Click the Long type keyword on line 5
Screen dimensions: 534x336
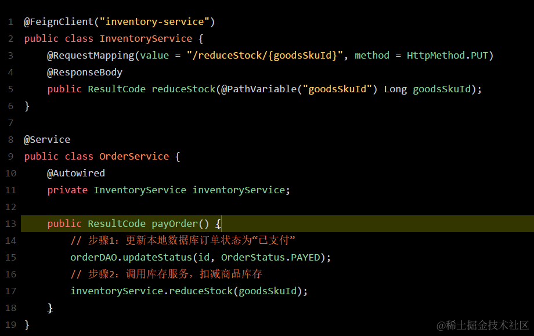[395, 89]
